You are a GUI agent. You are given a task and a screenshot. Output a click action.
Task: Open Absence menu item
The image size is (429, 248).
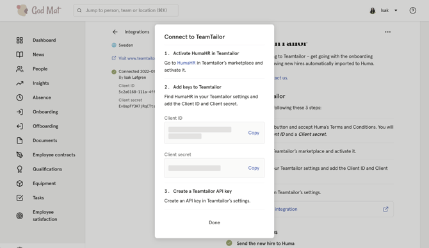tap(42, 97)
